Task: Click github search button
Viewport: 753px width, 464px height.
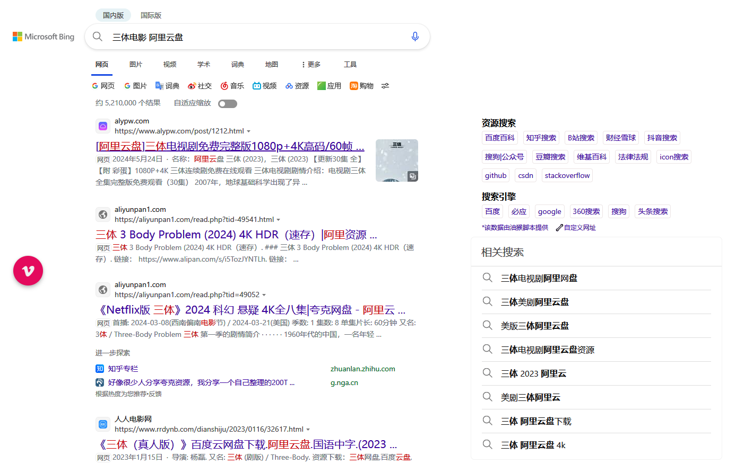Action: click(x=496, y=175)
